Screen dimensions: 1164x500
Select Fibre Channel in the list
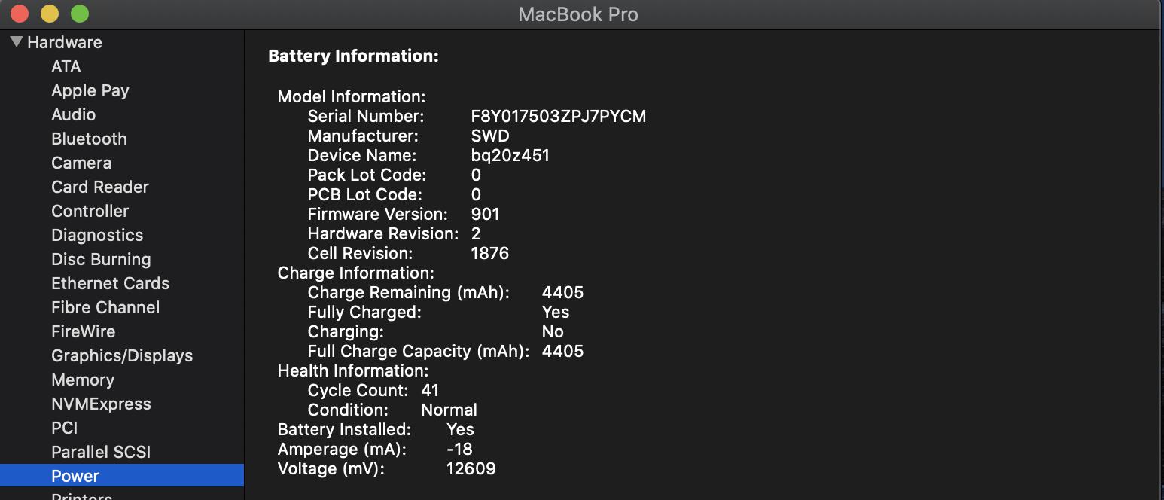coord(105,307)
